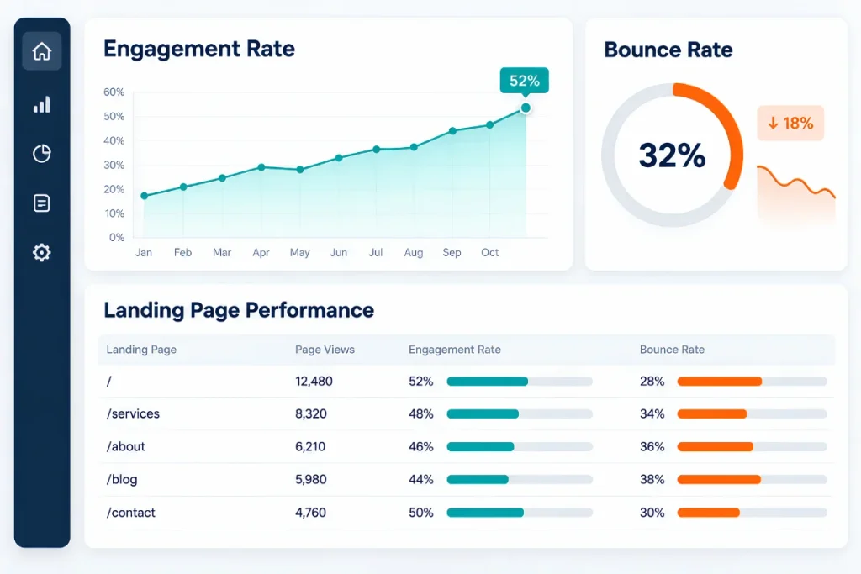Click the 48% engagement progress bar
Viewport: 861px width, 574px height.
(520, 413)
